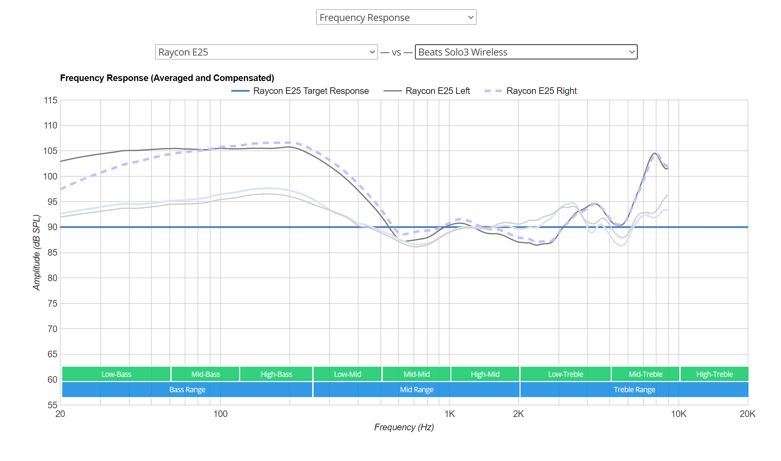Click the Bass Range band

187,389
